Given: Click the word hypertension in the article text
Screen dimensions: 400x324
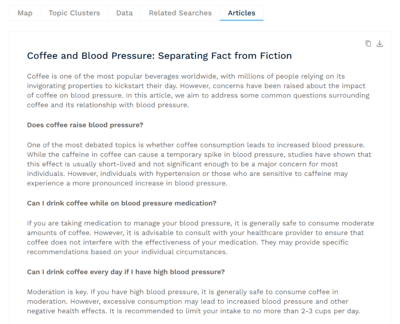Looking at the screenshot, I should [178, 174].
